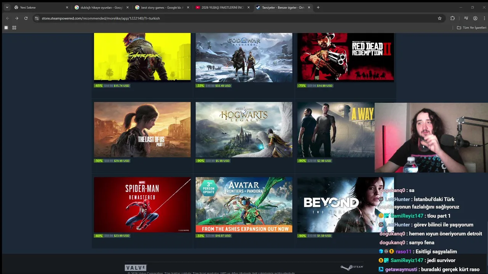The image size is (488, 274).
Task: Open The Last of Us Part I capsule
Action: (142, 130)
